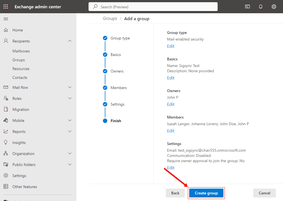Expand the Public folders chevron

pos(70,165)
